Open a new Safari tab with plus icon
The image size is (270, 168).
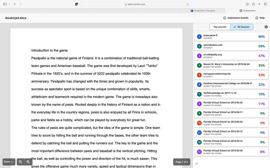pyautogui.click(x=259, y=4)
